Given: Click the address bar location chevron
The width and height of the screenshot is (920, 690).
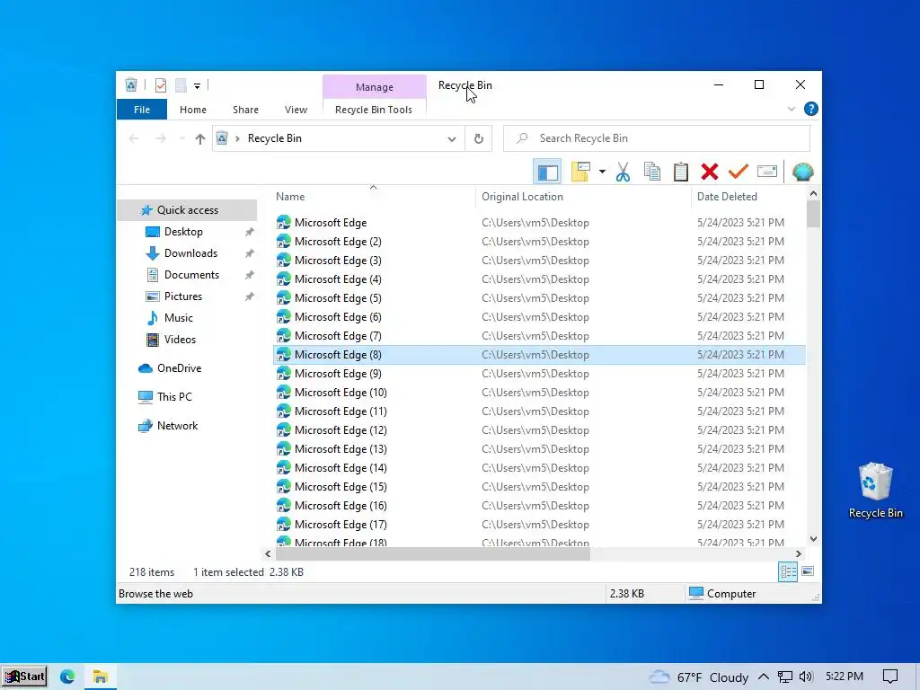Looking at the screenshot, I should (x=237, y=138).
